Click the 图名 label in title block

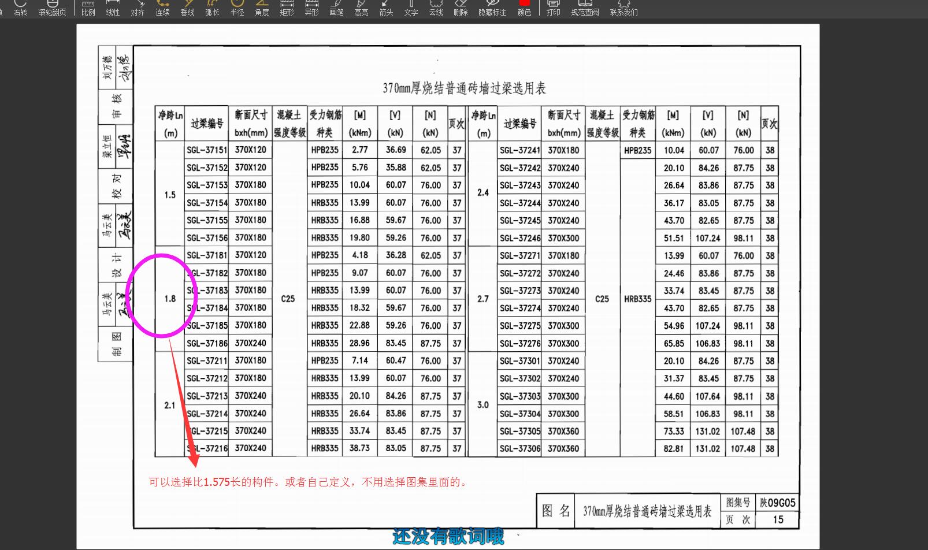point(555,511)
